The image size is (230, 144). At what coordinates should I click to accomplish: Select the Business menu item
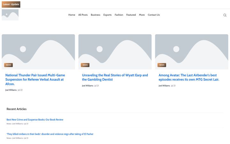(96, 15)
